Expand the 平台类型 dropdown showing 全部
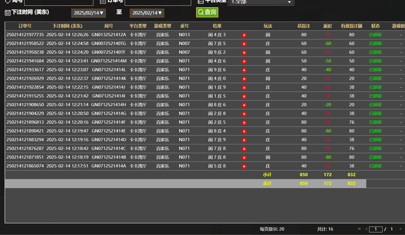405x235 pixels. tap(261, 2)
